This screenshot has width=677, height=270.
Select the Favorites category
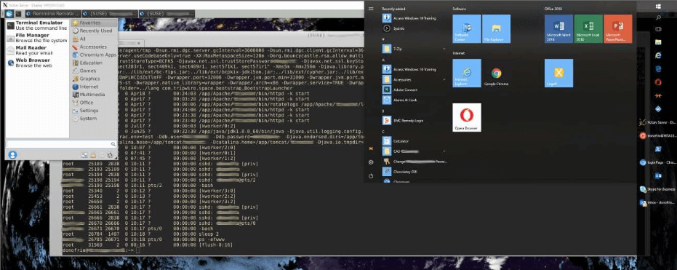(93, 23)
